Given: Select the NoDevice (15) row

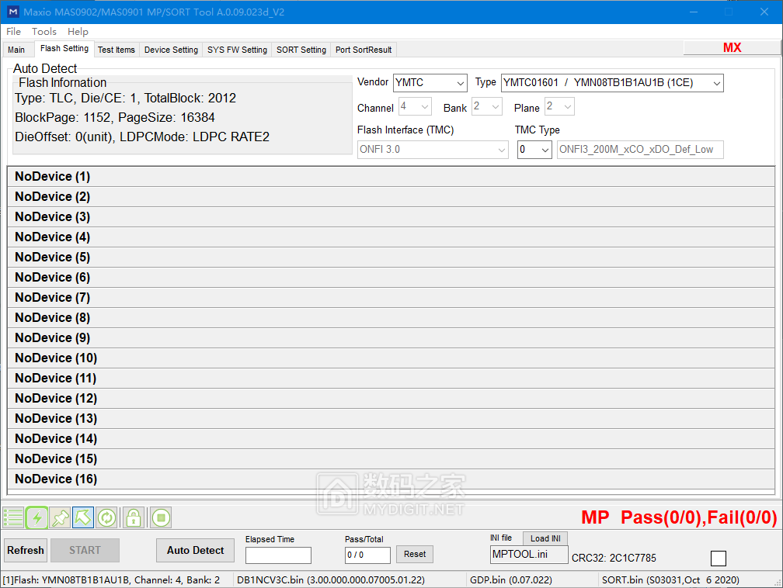Looking at the screenshot, I should click(391, 458).
